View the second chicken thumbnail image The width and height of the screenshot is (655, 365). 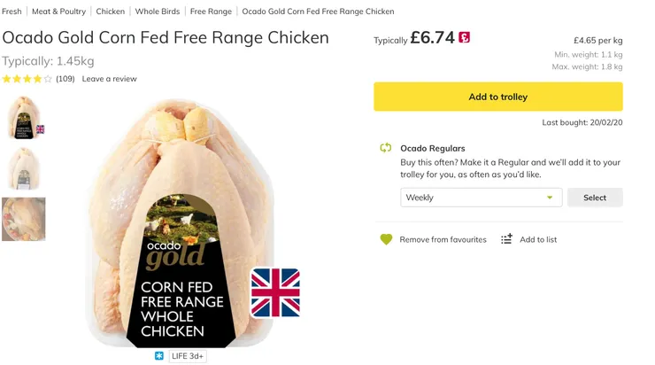point(23,168)
